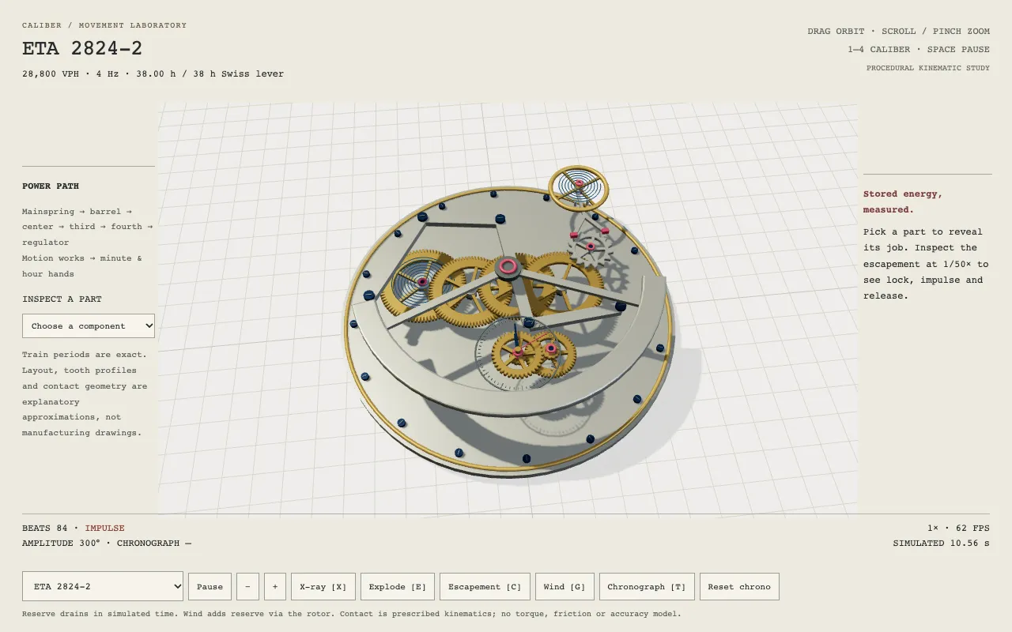Click the '28,800 VPH' specification line
The height and width of the screenshot is (632, 1012).
click(x=153, y=74)
